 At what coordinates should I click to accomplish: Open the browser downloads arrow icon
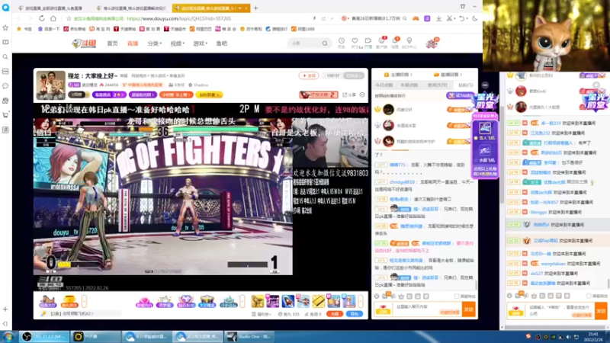[439, 18]
